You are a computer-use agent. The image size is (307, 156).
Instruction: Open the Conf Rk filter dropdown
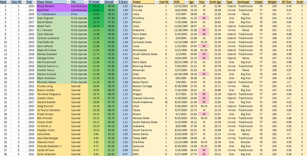click(171, 2)
